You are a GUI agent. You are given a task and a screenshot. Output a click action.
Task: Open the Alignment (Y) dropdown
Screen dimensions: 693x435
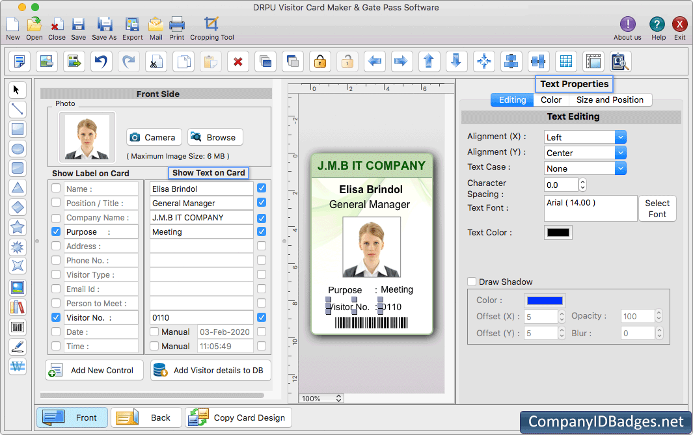[585, 153]
